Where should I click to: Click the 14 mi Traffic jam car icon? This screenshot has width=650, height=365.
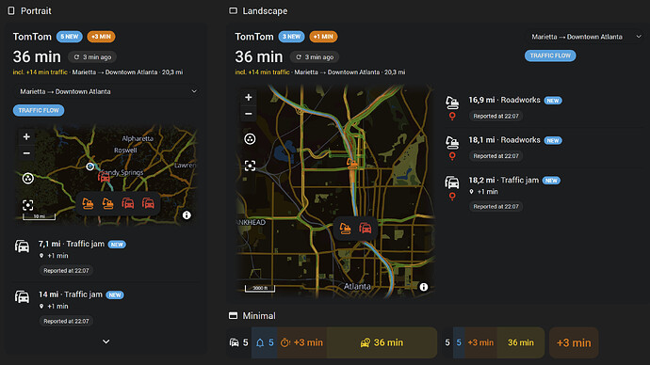[x=22, y=296]
